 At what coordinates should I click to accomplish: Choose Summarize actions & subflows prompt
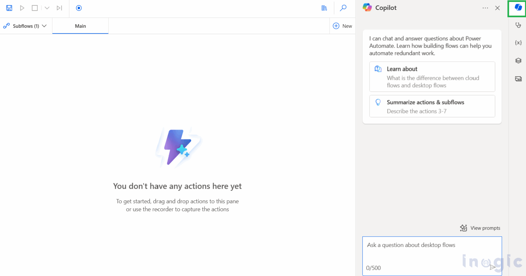tap(432, 106)
